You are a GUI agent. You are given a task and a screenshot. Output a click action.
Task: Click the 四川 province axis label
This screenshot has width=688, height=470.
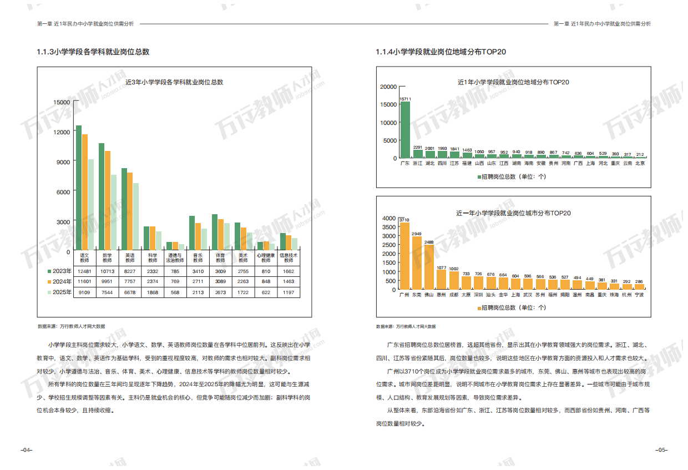click(442, 164)
